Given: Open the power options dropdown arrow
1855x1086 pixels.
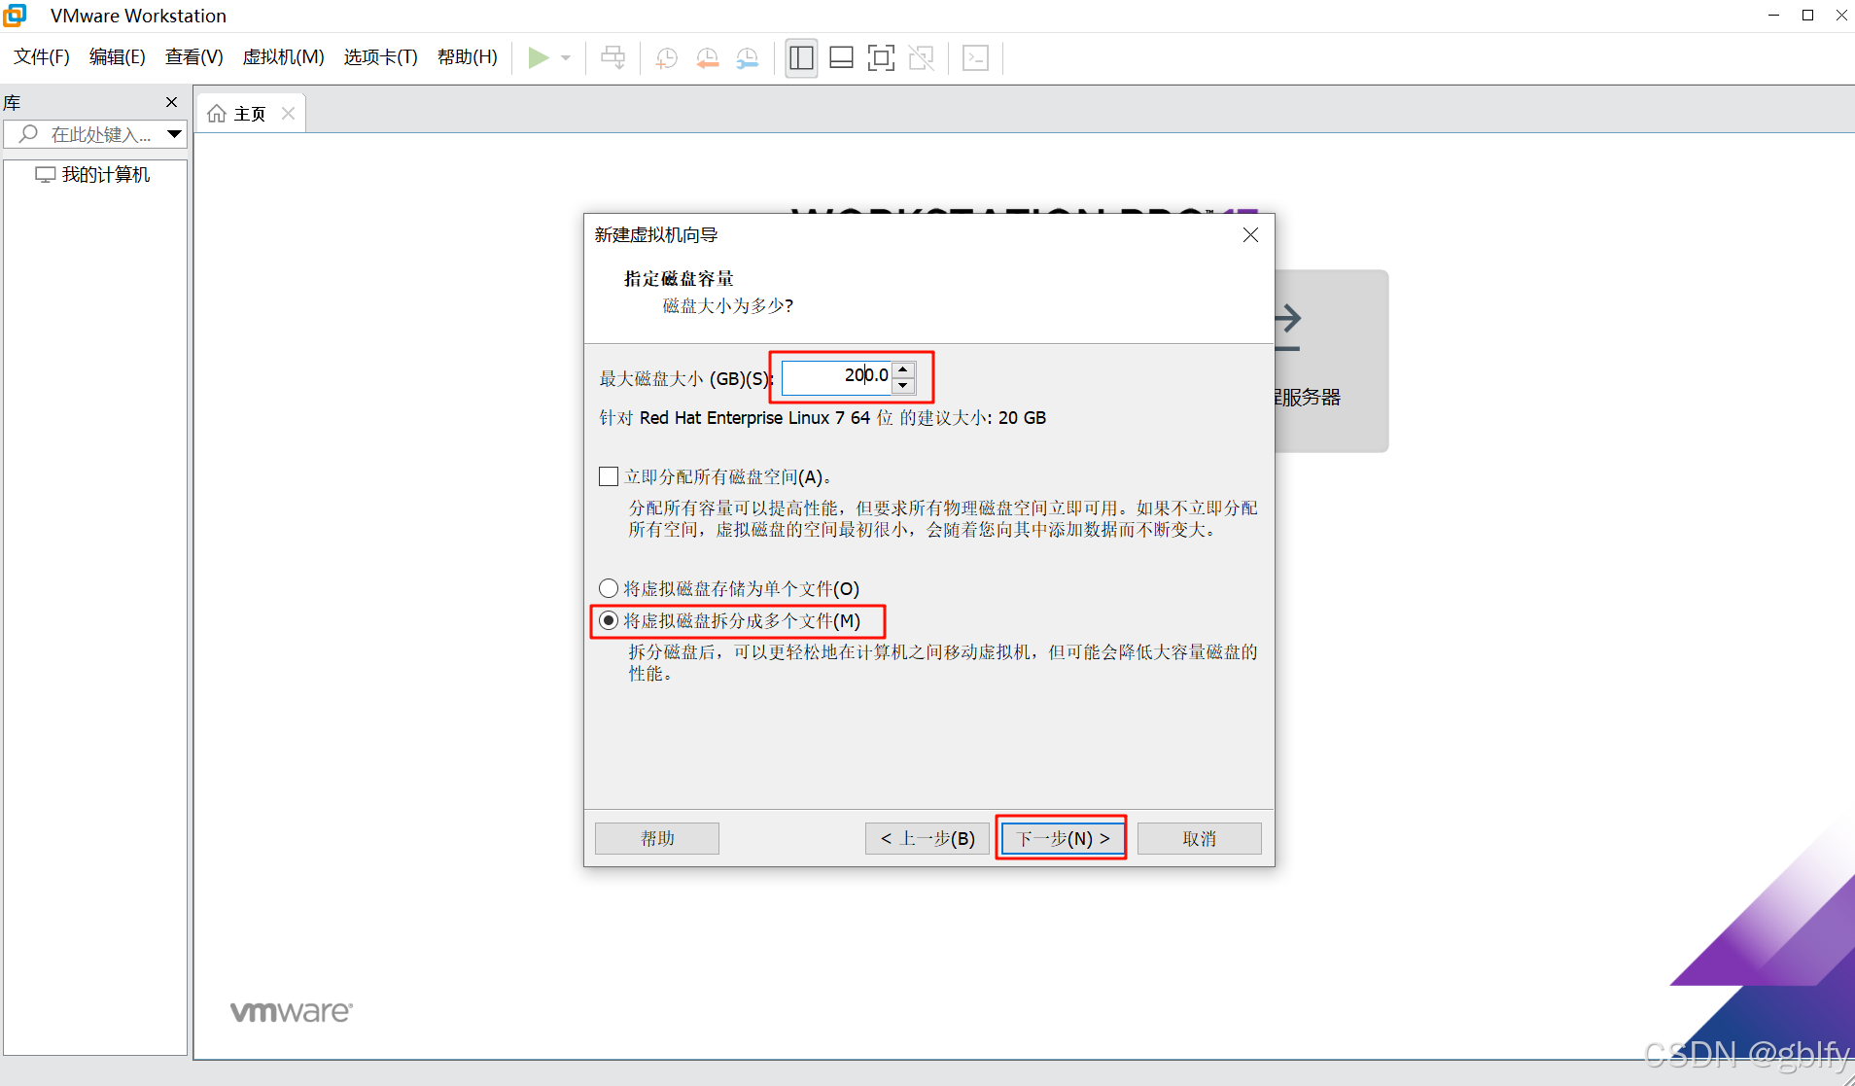Looking at the screenshot, I should (566, 57).
